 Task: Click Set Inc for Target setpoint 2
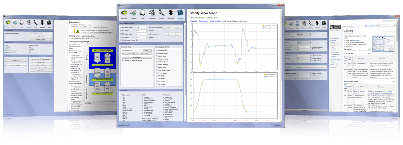tap(177, 34)
